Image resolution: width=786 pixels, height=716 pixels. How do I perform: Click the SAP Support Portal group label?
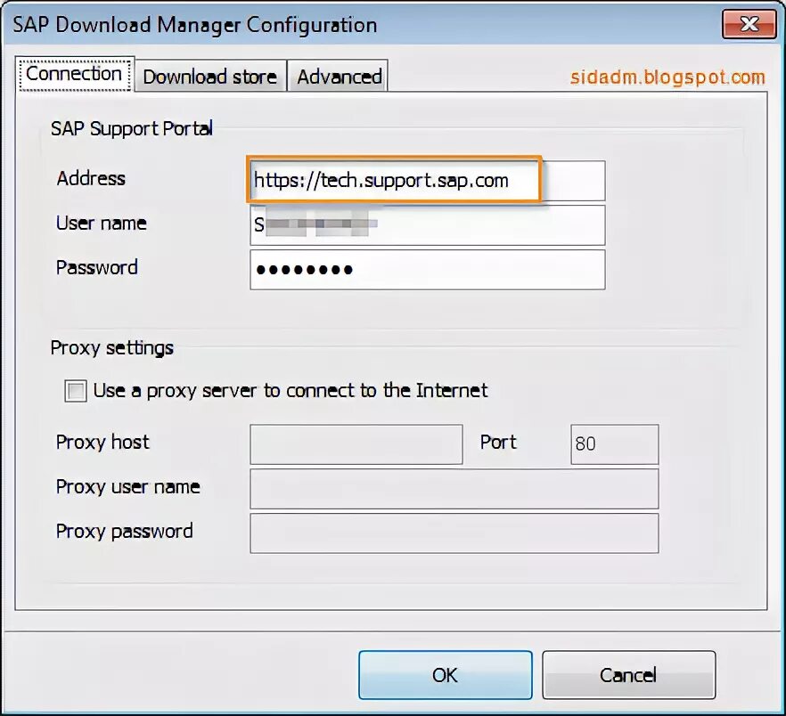pyautogui.click(x=132, y=129)
